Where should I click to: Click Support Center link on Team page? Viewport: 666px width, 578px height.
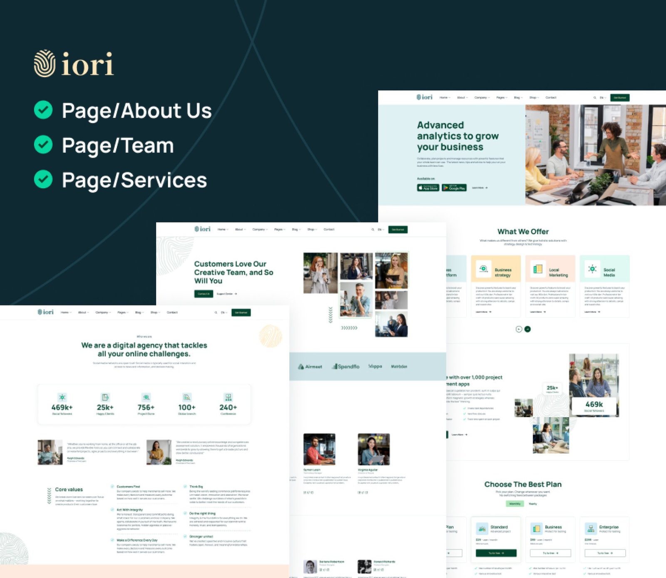227,294
